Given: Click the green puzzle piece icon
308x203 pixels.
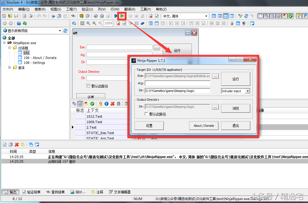Looking at the screenshot, I should coord(25,23).
